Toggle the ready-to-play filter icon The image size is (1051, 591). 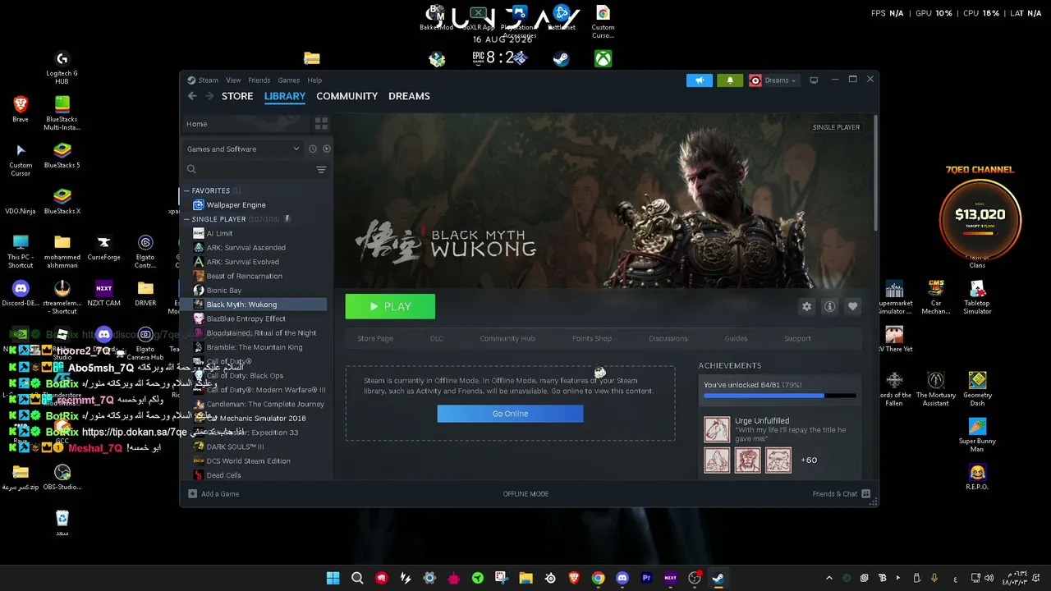coord(326,149)
